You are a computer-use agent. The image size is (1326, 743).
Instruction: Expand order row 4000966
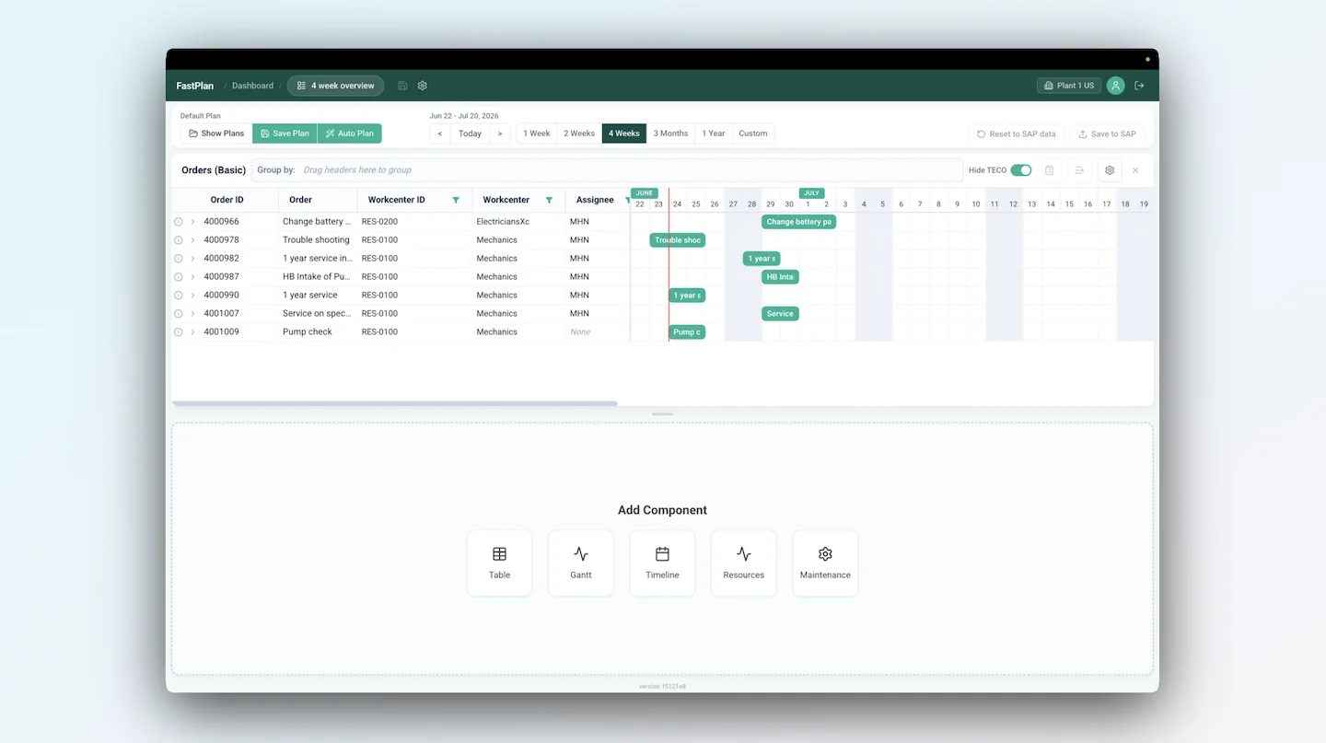(192, 222)
